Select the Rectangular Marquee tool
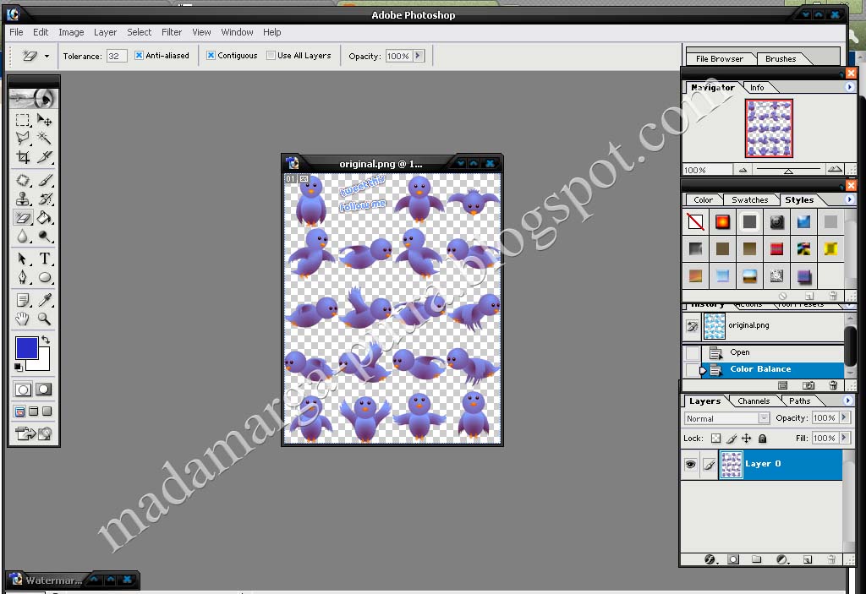The image size is (866, 594). pos(23,120)
